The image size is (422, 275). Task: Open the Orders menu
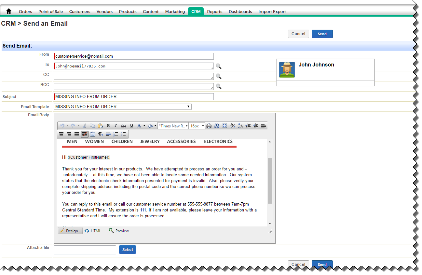point(25,11)
